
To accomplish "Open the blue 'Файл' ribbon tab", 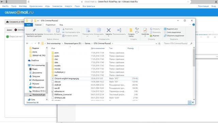I will click(x=29, y=25).
